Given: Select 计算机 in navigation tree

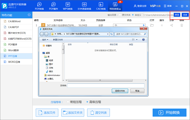Looking at the screenshot, I should click(x=49, y=79).
